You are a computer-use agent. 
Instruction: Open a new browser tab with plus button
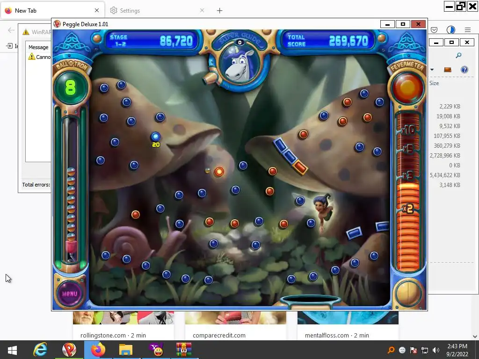[x=220, y=11]
